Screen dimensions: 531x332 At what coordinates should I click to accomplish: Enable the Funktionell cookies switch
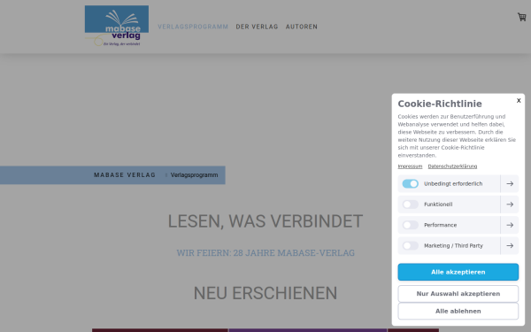click(410, 205)
